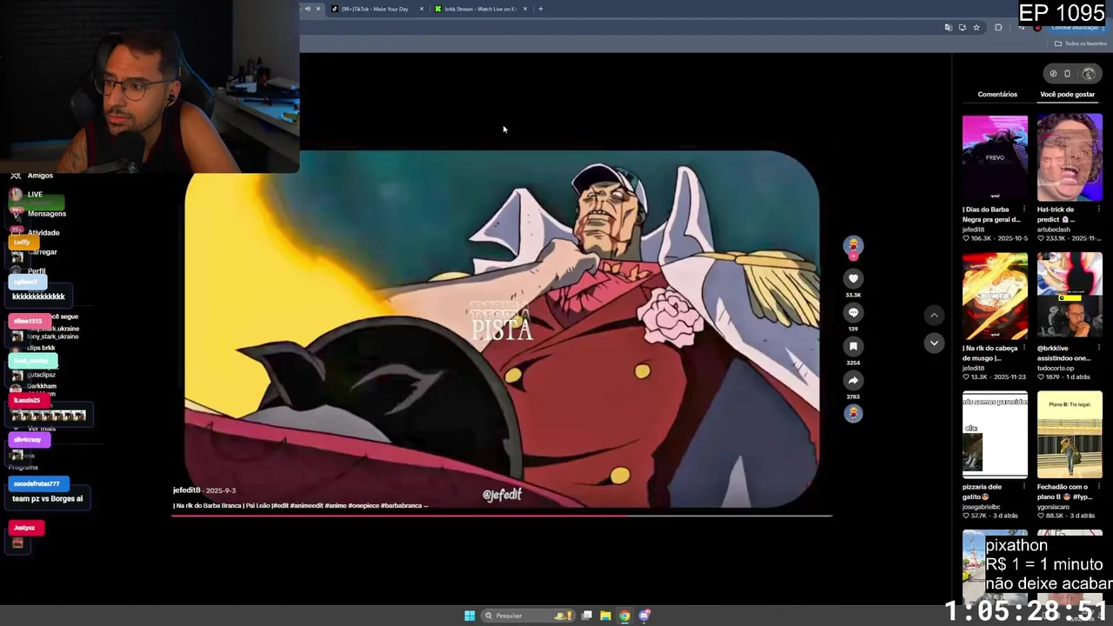
Task: Click the #onepiece hashtag in caption
Action: click(363, 506)
